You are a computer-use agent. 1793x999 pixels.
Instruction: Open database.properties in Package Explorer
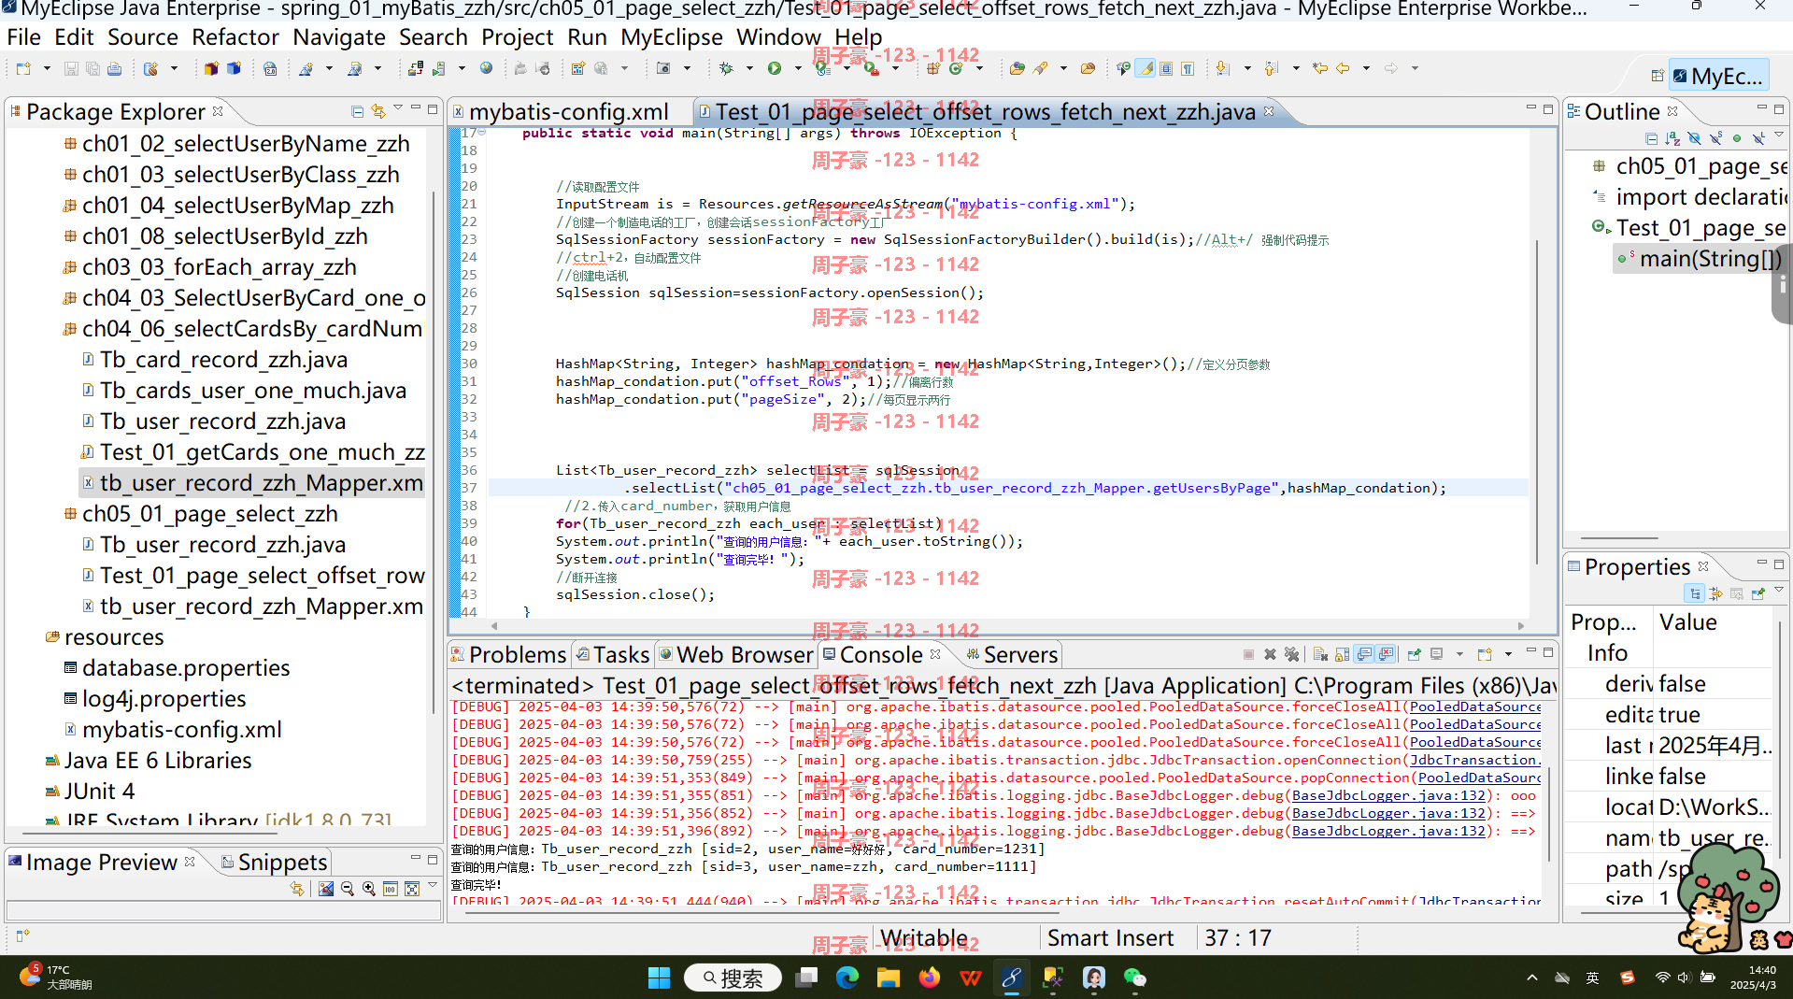(x=186, y=668)
